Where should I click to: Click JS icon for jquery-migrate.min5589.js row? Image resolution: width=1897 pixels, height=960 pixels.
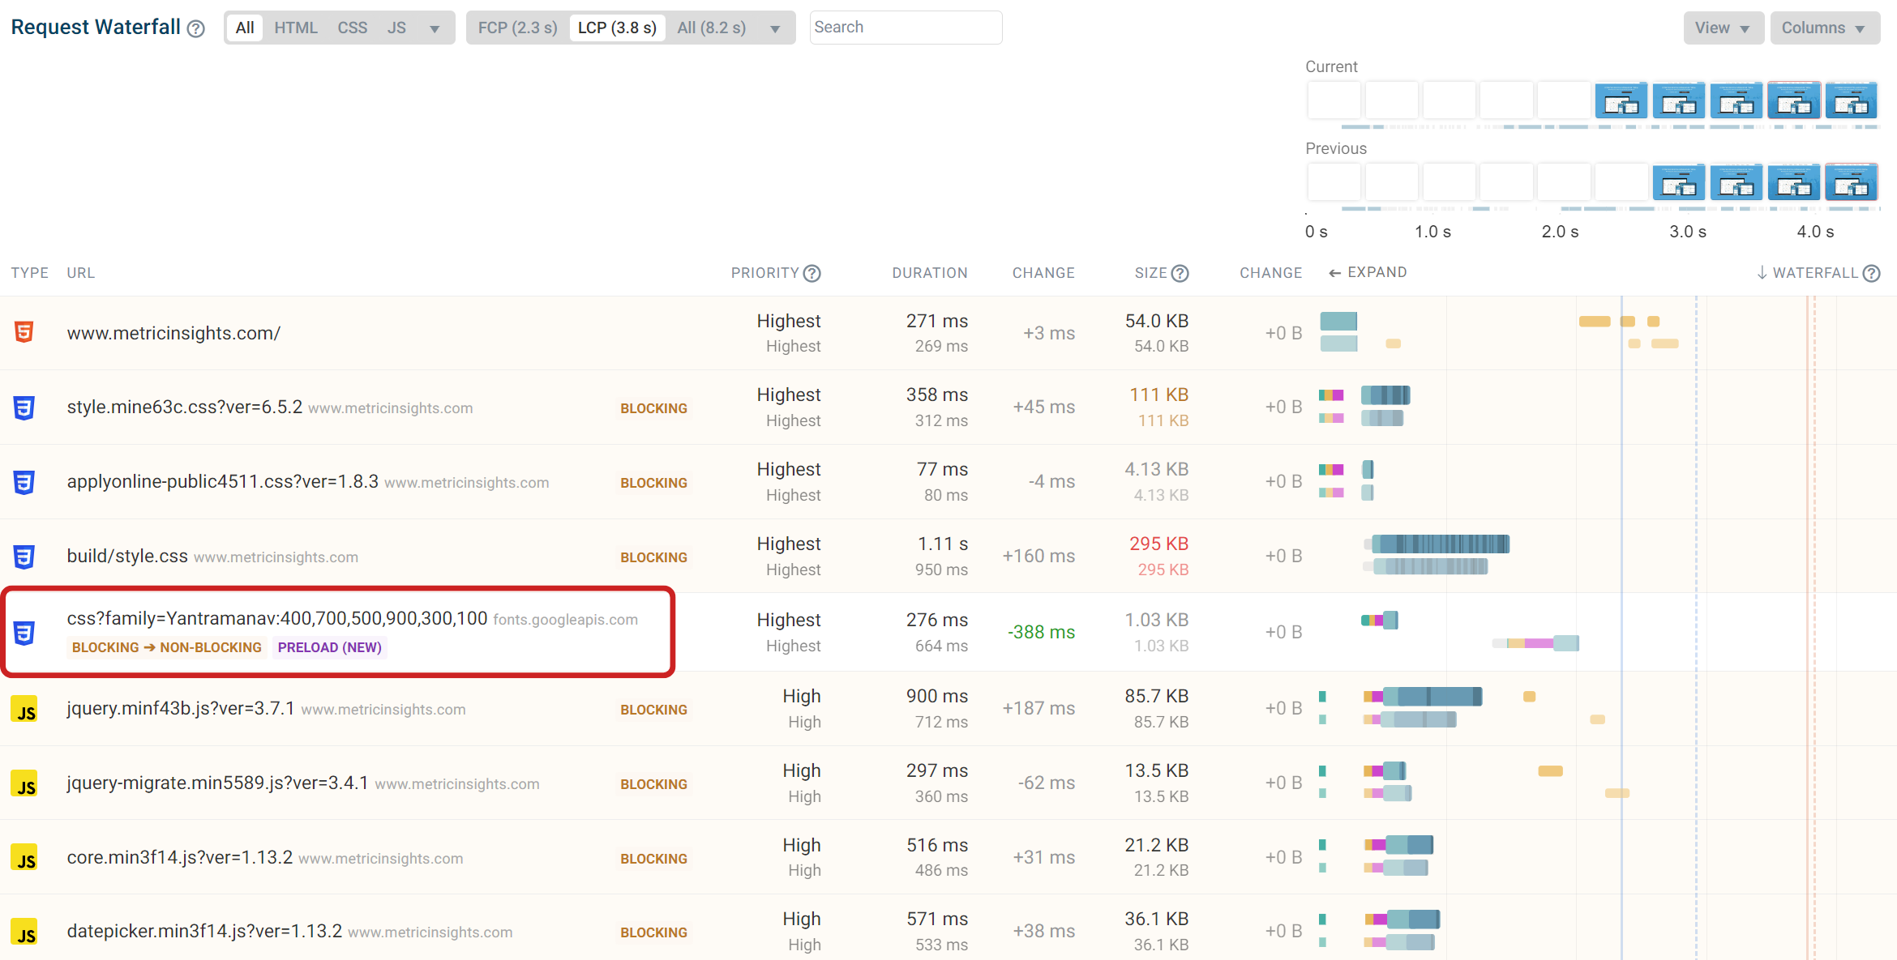point(24,783)
